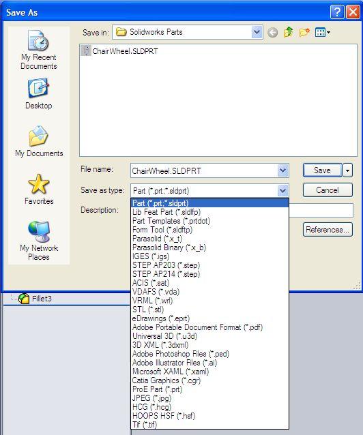
Task: Select ProE Part (*.prt)
Action: tap(209, 389)
